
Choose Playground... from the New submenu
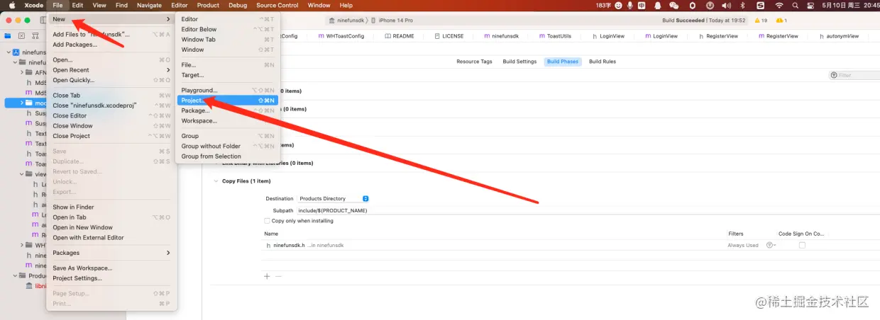228,90
